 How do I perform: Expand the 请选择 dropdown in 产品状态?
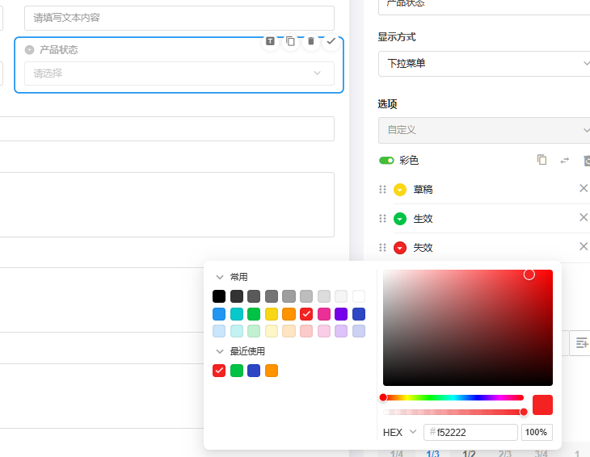point(179,73)
